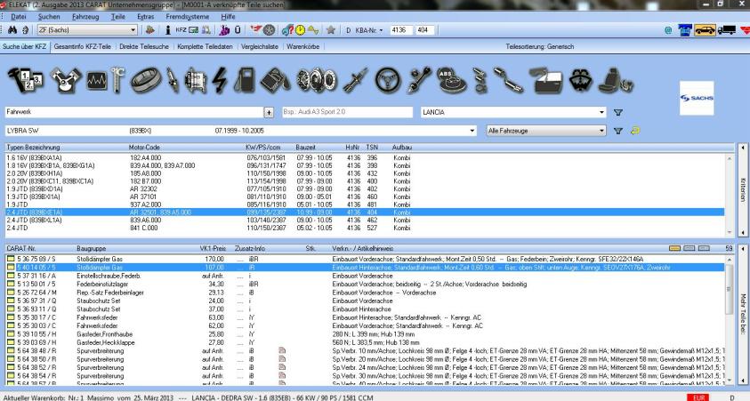Open the engine parts category icon
Screen dimensions: 750x401
click(x=66, y=80)
